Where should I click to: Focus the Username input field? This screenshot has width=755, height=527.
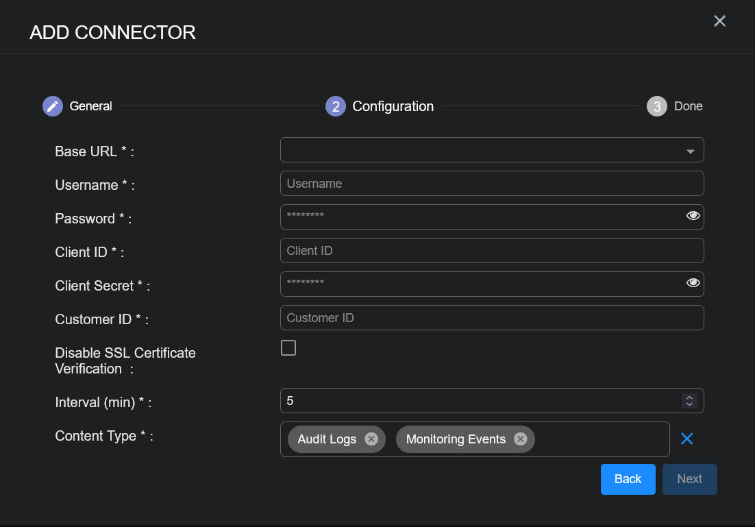(492, 184)
